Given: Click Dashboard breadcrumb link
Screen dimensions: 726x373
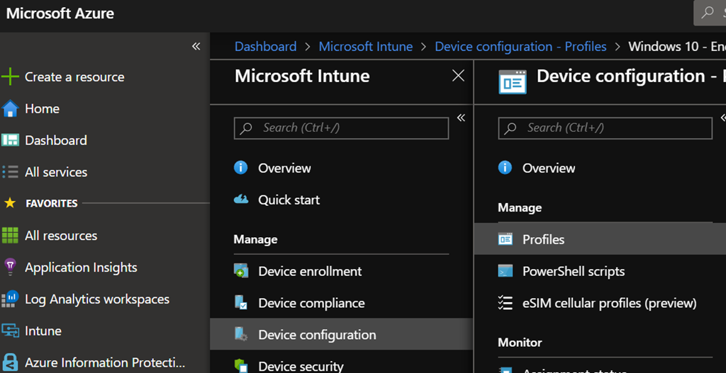Looking at the screenshot, I should pyautogui.click(x=265, y=47).
